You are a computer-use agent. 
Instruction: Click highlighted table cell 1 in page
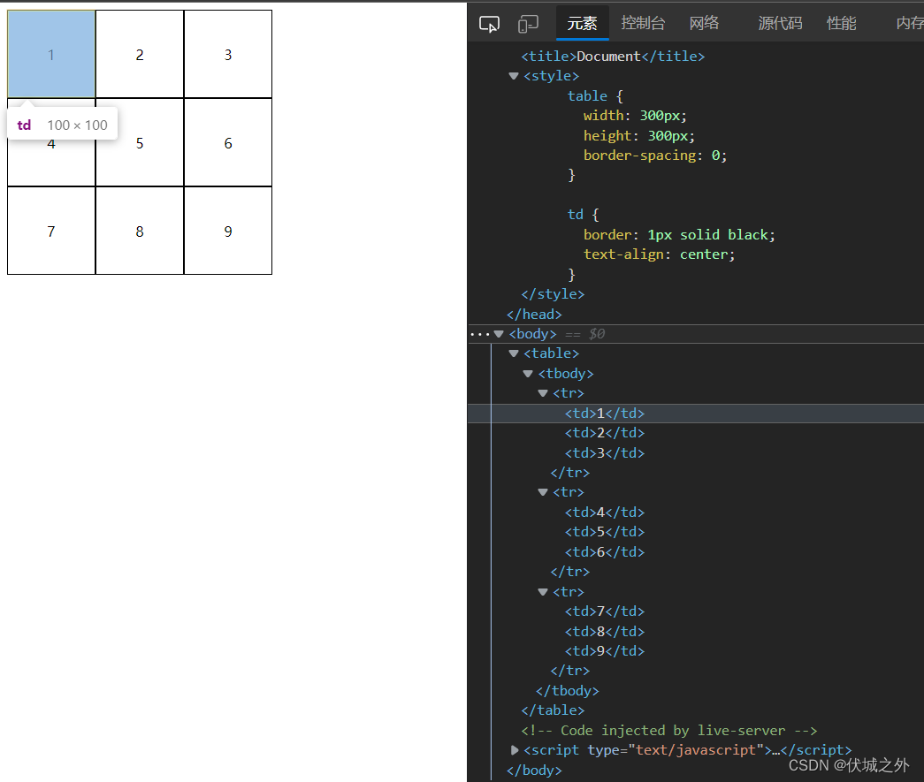pos(51,54)
